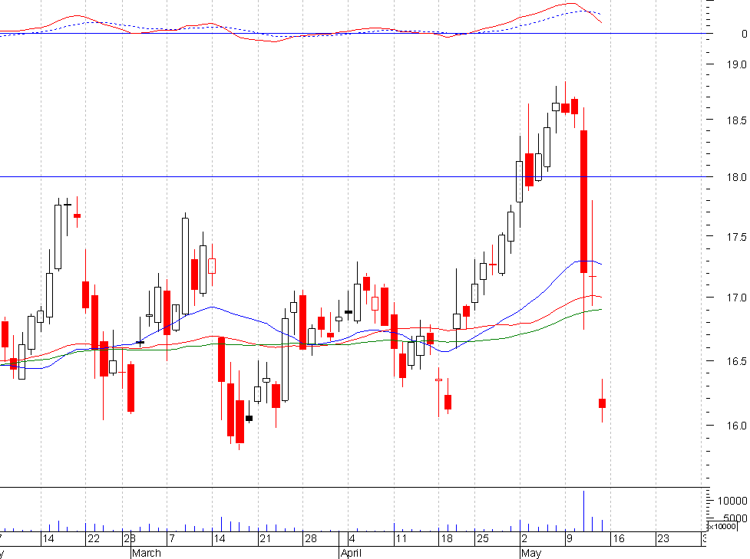Screen dimensions: 750x559
Task: Click the 21 date label
Action: click(265, 539)
